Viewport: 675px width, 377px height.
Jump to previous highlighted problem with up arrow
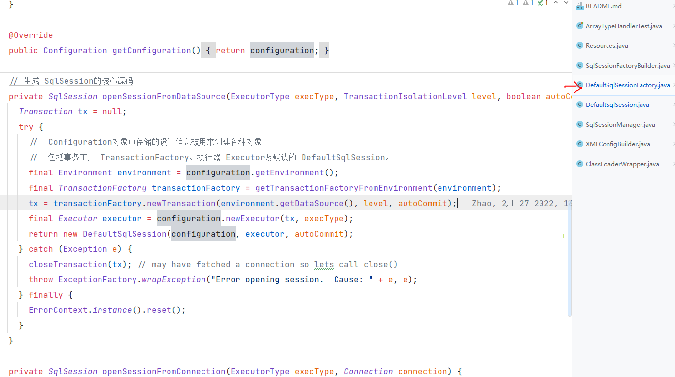tap(556, 3)
